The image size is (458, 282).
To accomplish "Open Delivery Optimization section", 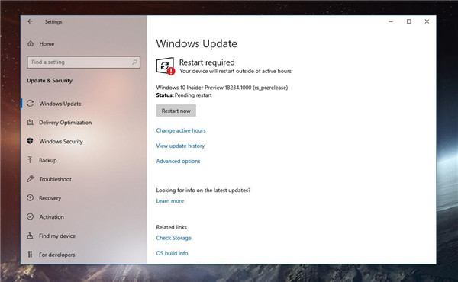I will [65, 123].
